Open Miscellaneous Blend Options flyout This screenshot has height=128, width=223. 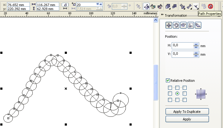tap(182, 5)
